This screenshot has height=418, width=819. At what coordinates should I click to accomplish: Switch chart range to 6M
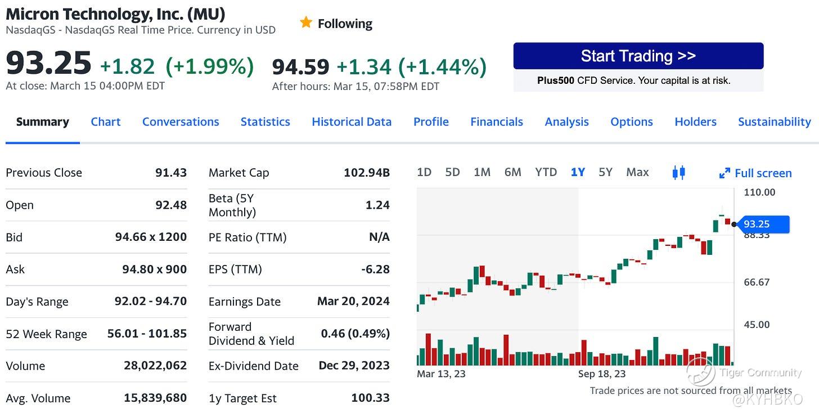(x=512, y=172)
